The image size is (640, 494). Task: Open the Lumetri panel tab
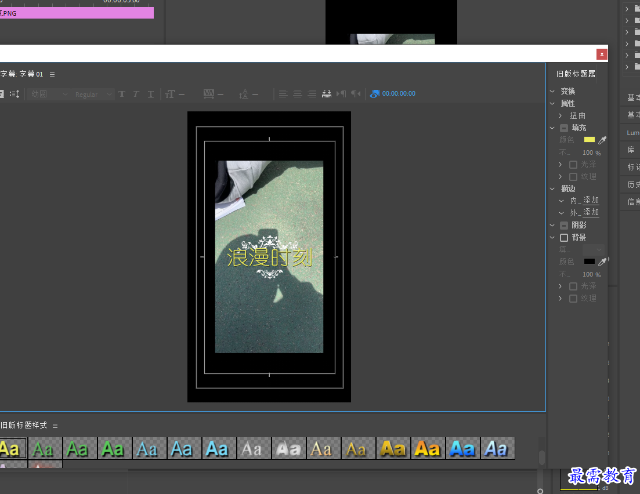632,133
